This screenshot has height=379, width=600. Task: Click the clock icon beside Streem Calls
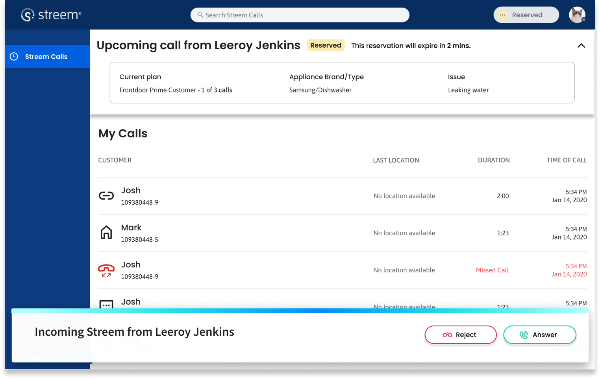click(x=14, y=57)
